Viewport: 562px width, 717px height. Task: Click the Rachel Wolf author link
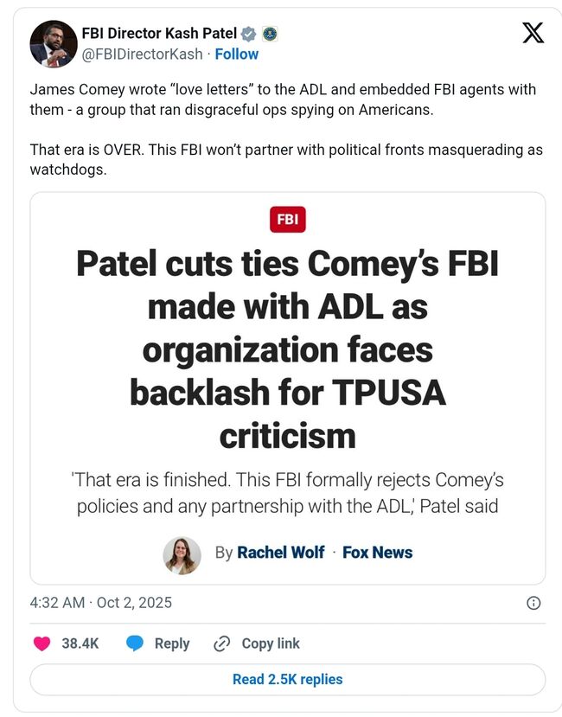point(281,553)
